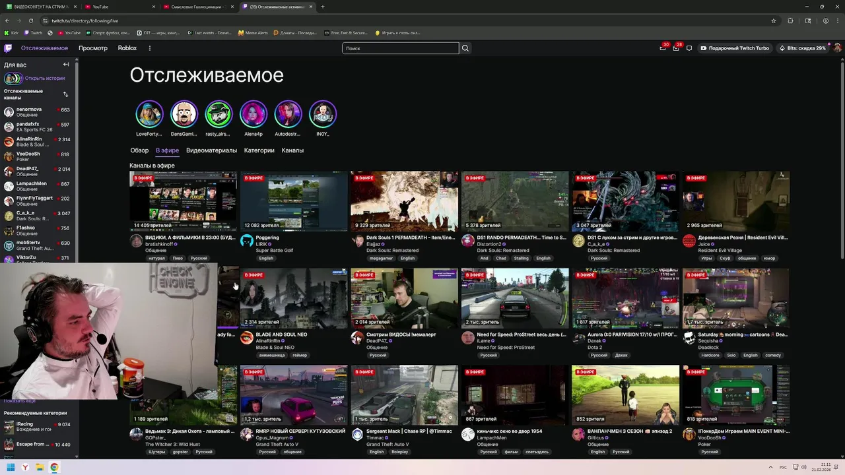This screenshot has height=475, width=845.
Task: Open Poggering stream thumbnail
Action: pos(294,201)
